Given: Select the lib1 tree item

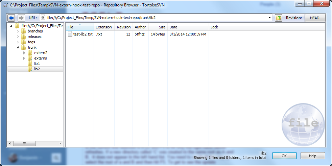Looking at the screenshot, I should 37,64.
